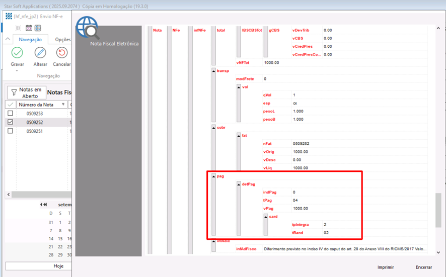Click the Imprimir button

(386, 267)
